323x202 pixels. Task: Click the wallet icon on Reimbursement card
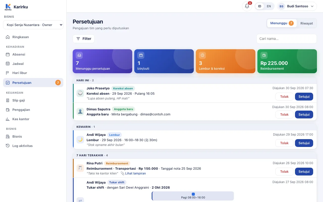tap(264, 55)
